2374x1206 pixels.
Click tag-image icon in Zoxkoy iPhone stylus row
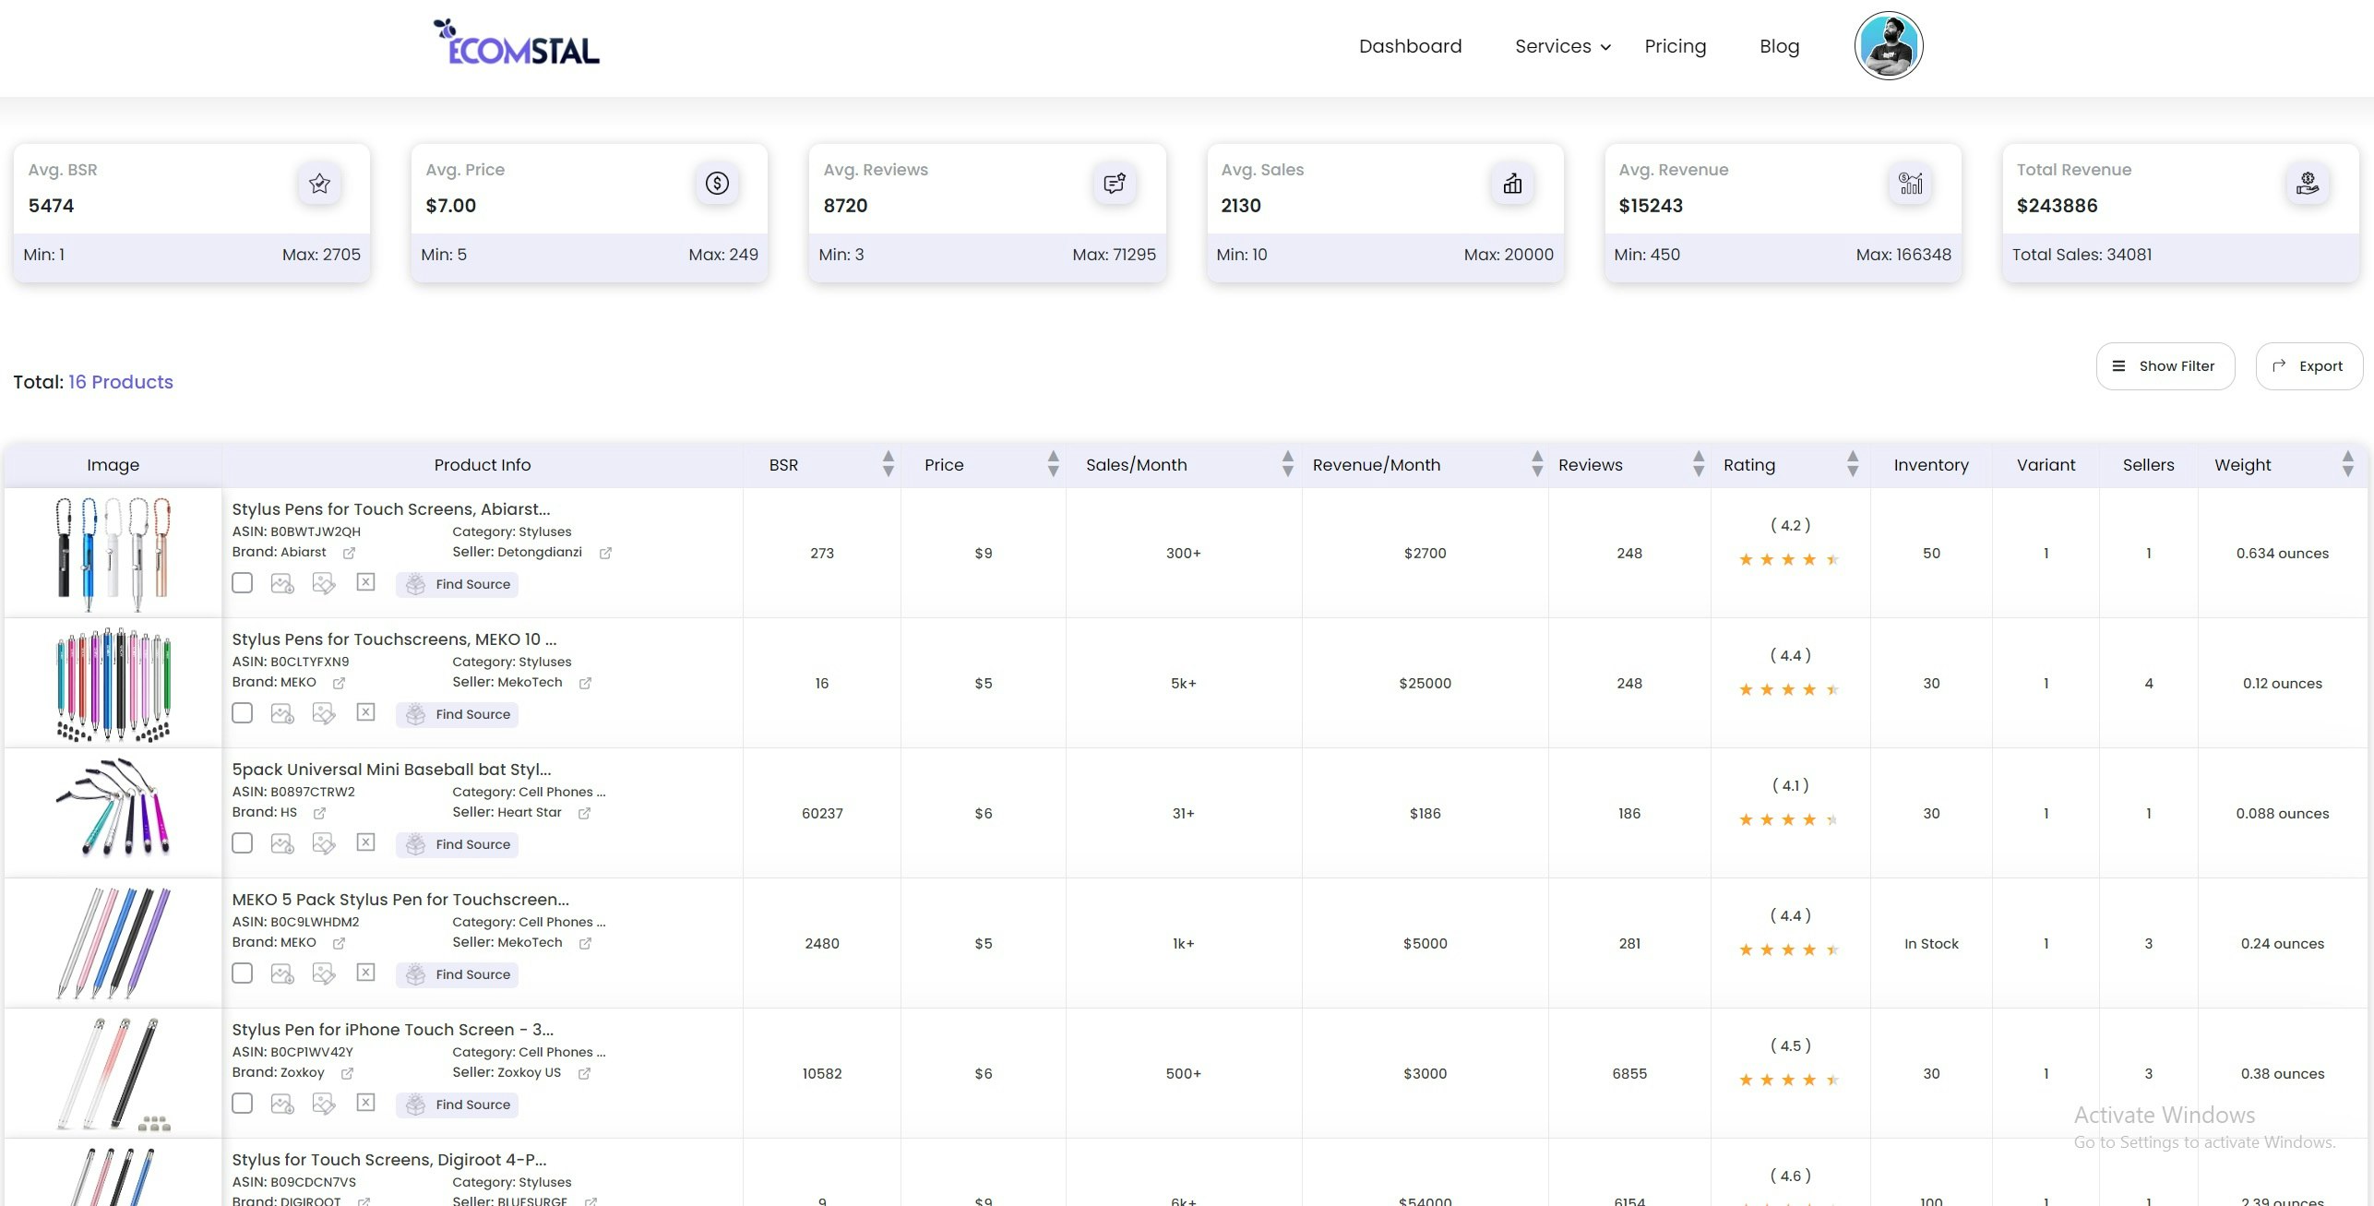click(x=324, y=1104)
